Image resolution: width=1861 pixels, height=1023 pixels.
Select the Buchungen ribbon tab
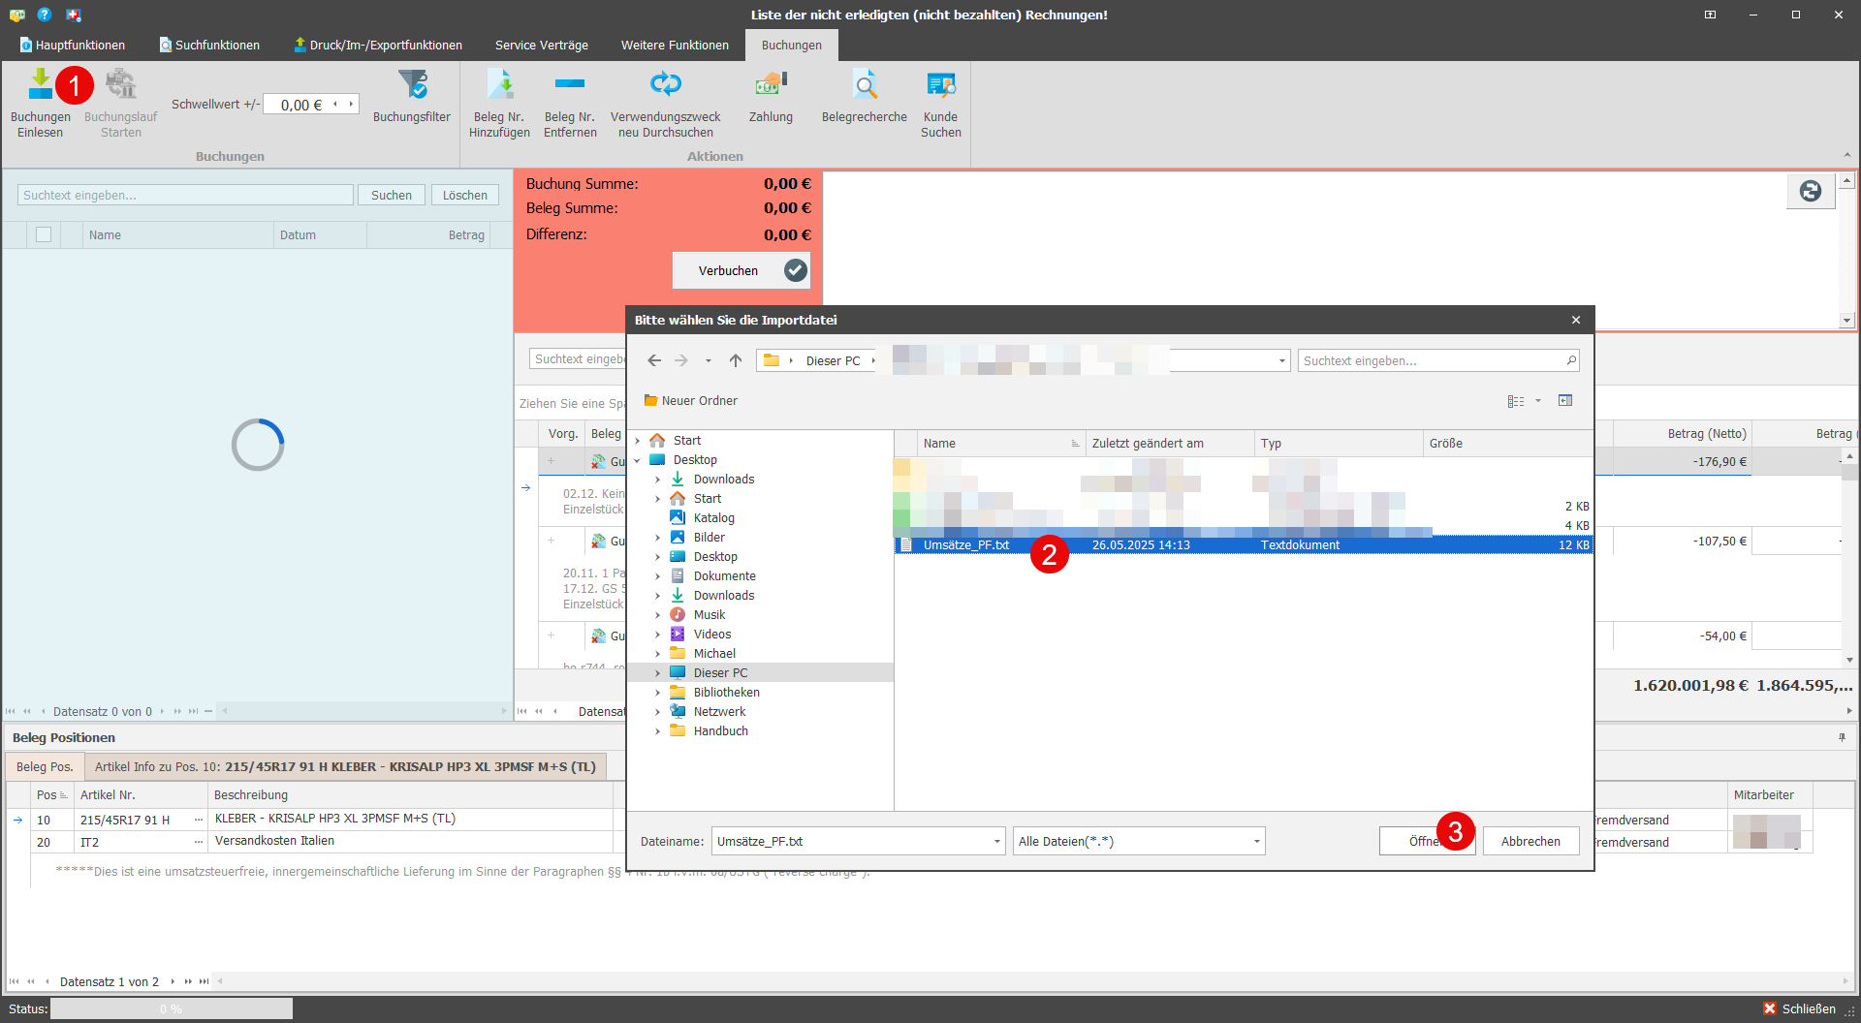(792, 45)
